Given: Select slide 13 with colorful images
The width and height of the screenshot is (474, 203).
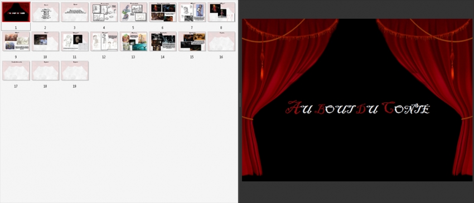Looking at the screenshot, I should [x=133, y=41].
